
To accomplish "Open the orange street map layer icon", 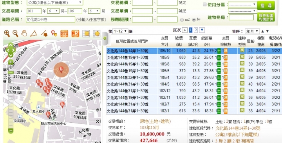I will click(x=64, y=34).
